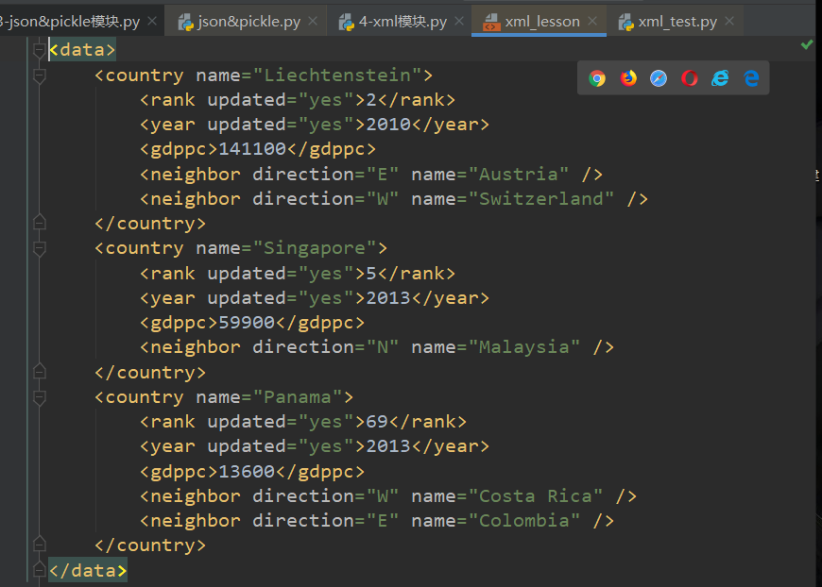Collapse the Singapore country block
Image resolution: width=822 pixels, height=587 pixels.
click(x=40, y=248)
